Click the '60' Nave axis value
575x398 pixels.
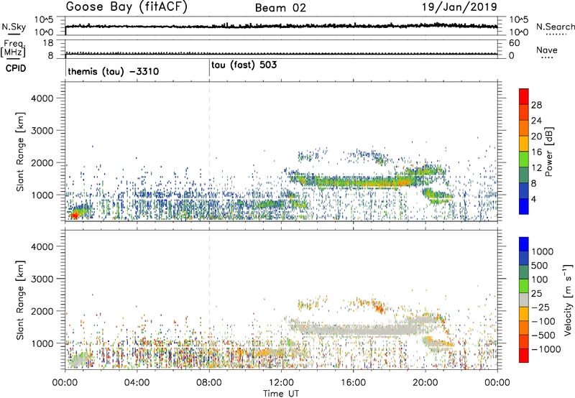click(x=514, y=43)
